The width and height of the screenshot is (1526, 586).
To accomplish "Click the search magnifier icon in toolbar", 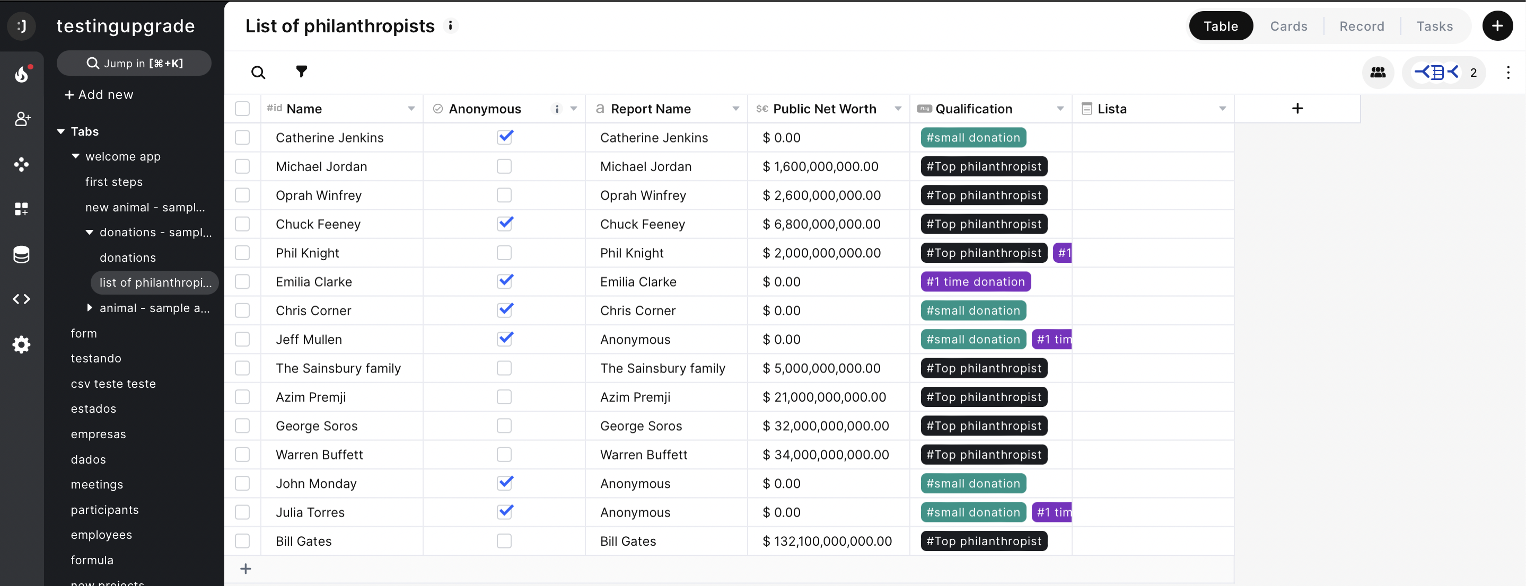I will (258, 72).
